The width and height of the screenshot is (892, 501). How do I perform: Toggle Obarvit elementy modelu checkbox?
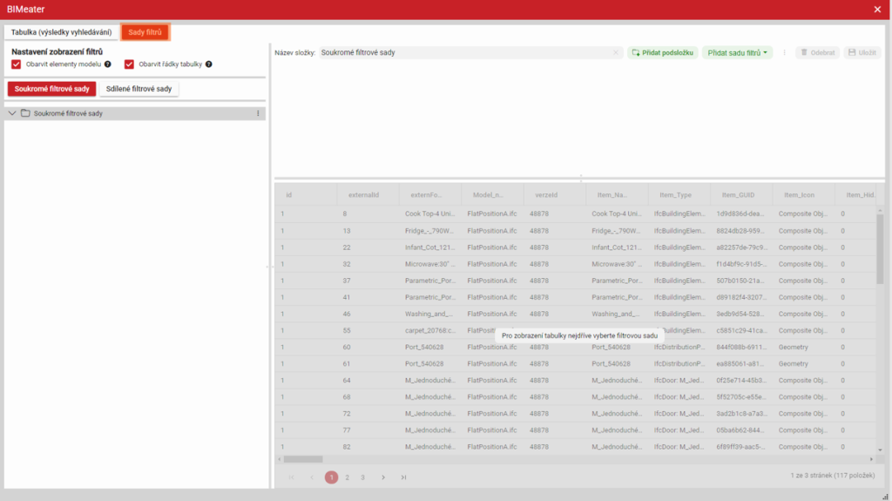[x=17, y=64]
